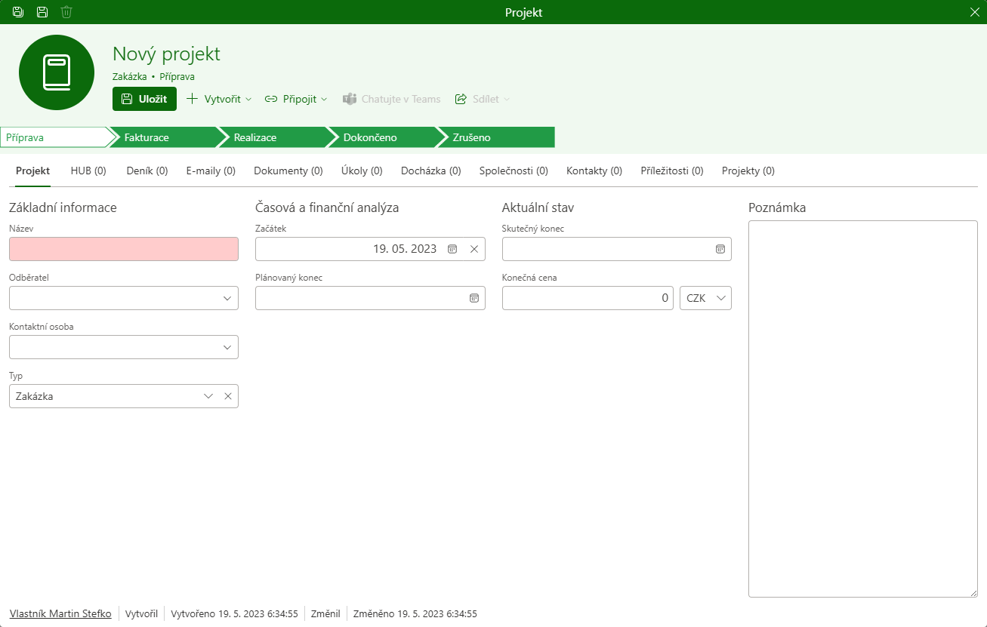Click the 'Vytvořil' status bar text
Screen dimensions: 987x627
pos(141,614)
